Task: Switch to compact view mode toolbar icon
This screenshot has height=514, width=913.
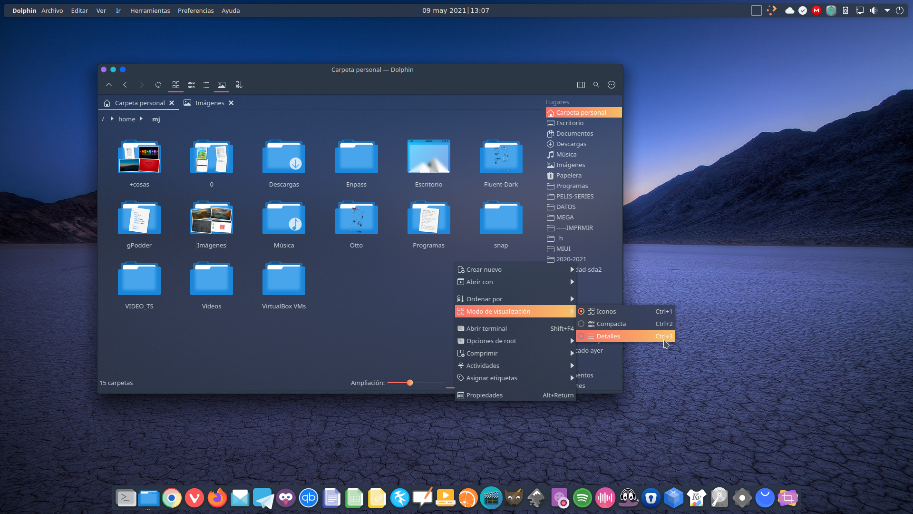Action: (x=191, y=85)
